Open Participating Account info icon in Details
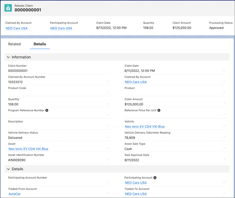 tap(155, 178)
